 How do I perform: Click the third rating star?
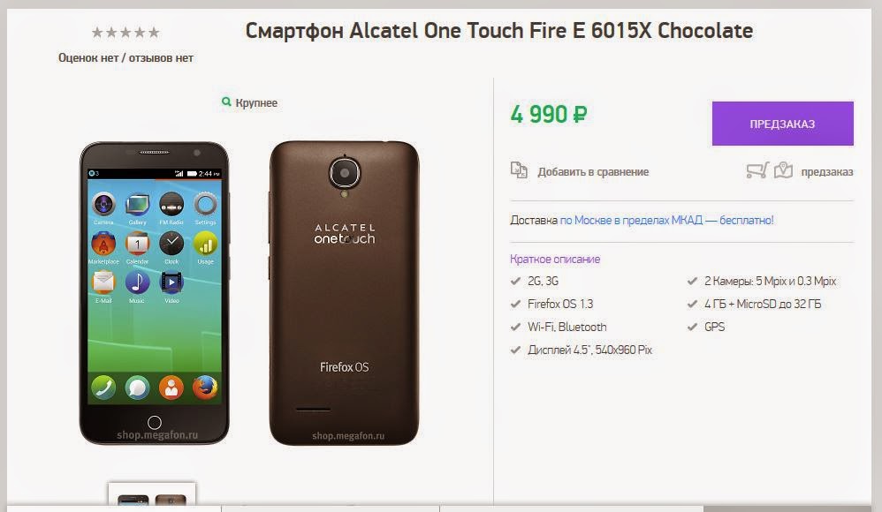point(125,33)
